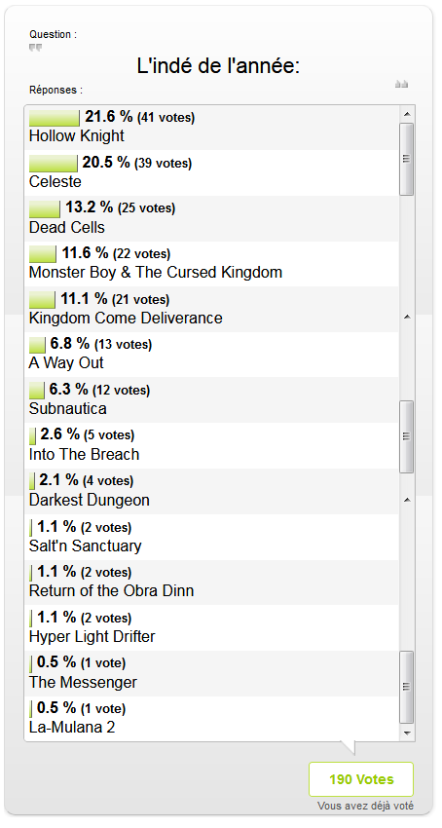Image resolution: width=442 pixels, height=828 pixels.
Task: Click the scrollbar thumb beside The Messenger
Action: [407, 687]
